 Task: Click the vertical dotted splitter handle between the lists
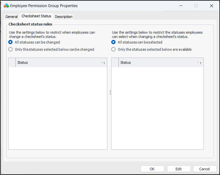pos(110,92)
